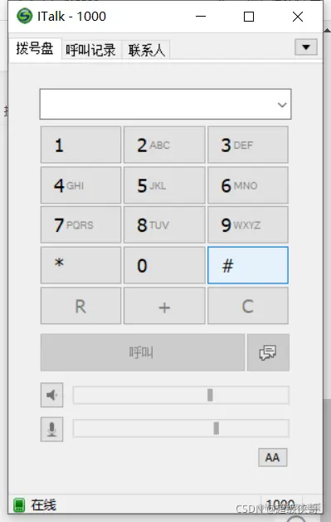Open the chat message icon button
The height and width of the screenshot is (522, 331).
point(268,352)
